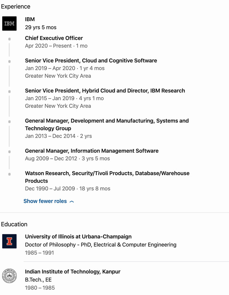Open Senior Vice President, Hybrid Cloud role
The image size is (229, 295).
pos(105,91)
